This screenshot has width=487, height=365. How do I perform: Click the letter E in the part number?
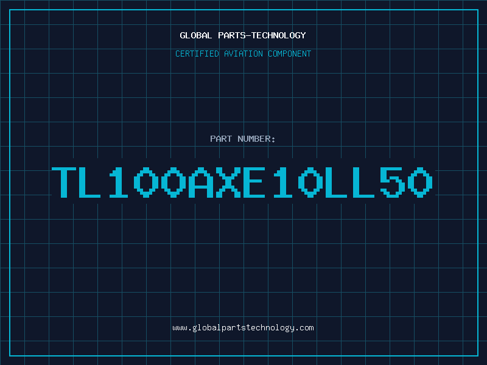256,182
